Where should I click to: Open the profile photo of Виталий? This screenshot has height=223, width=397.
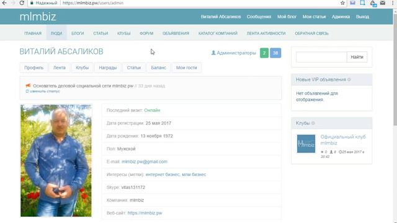pos(56,160)
